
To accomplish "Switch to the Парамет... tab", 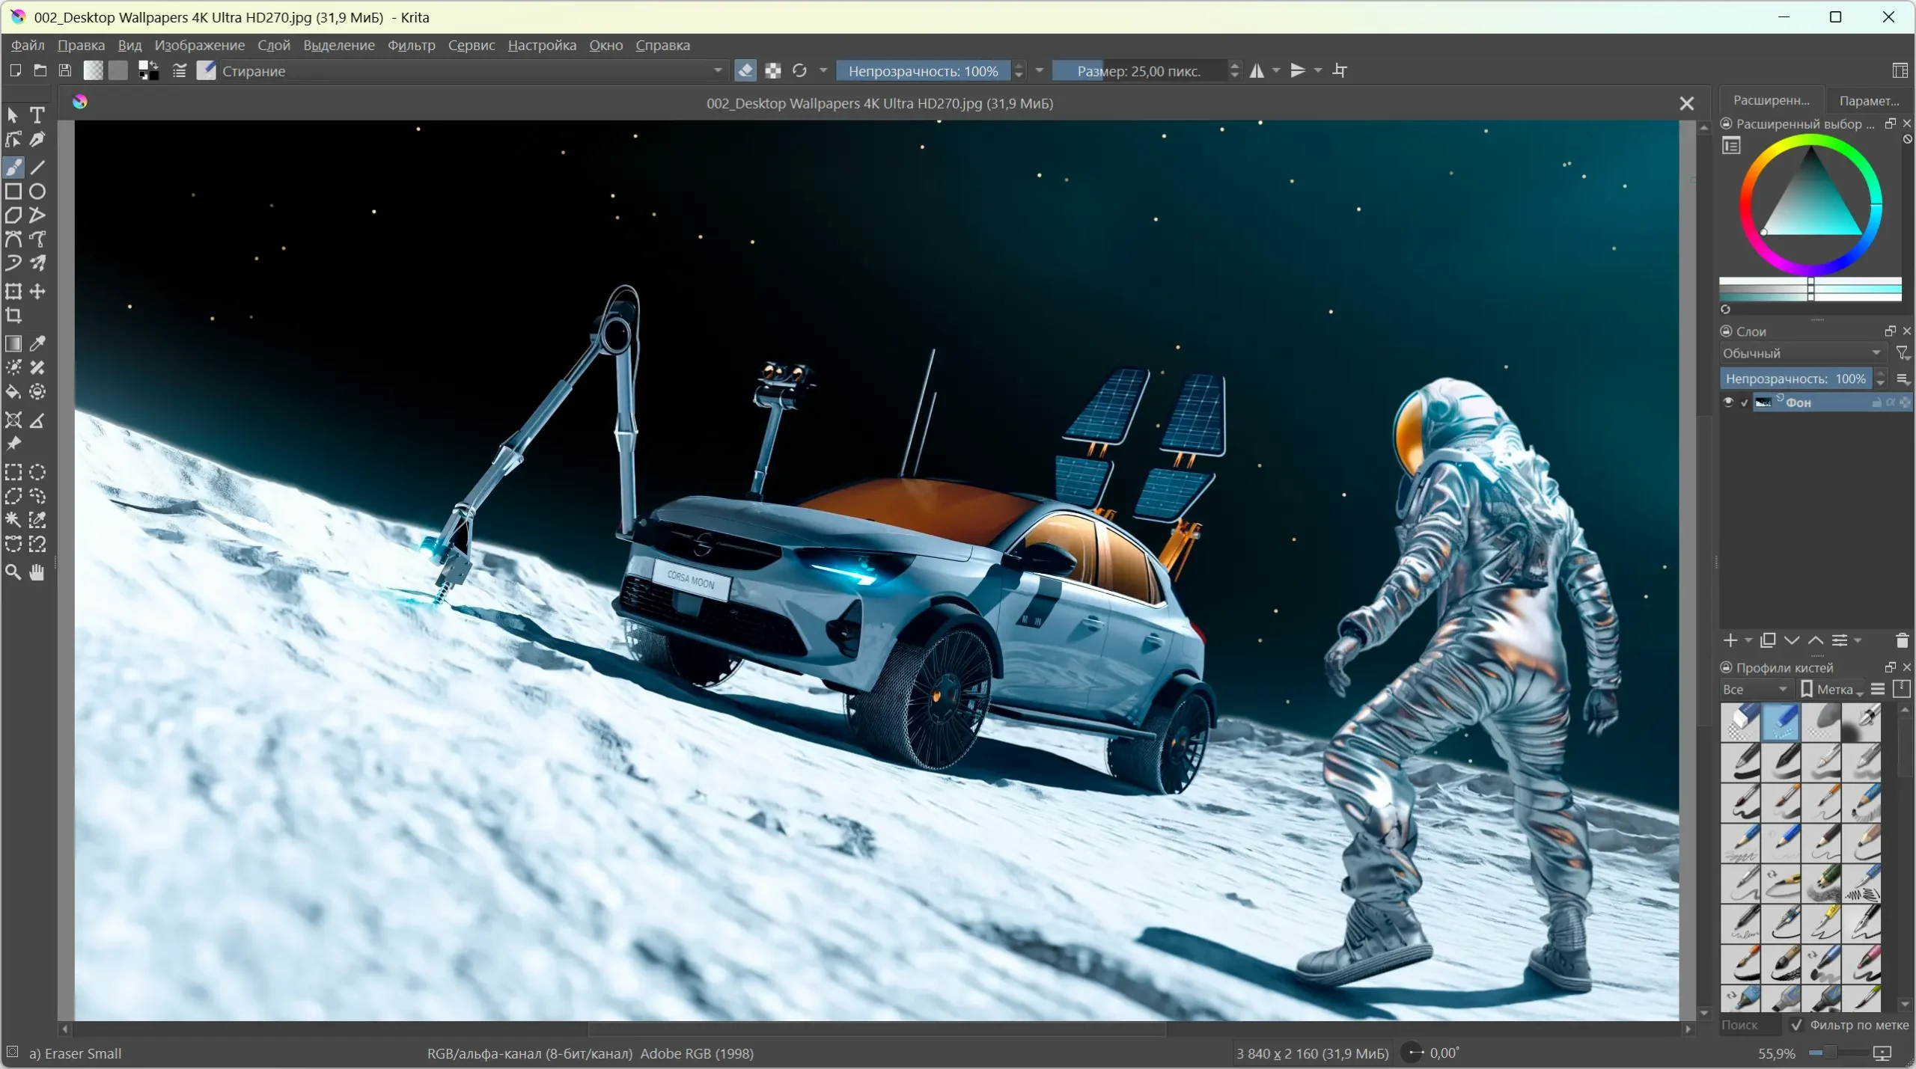I will tap(1868, 101).
